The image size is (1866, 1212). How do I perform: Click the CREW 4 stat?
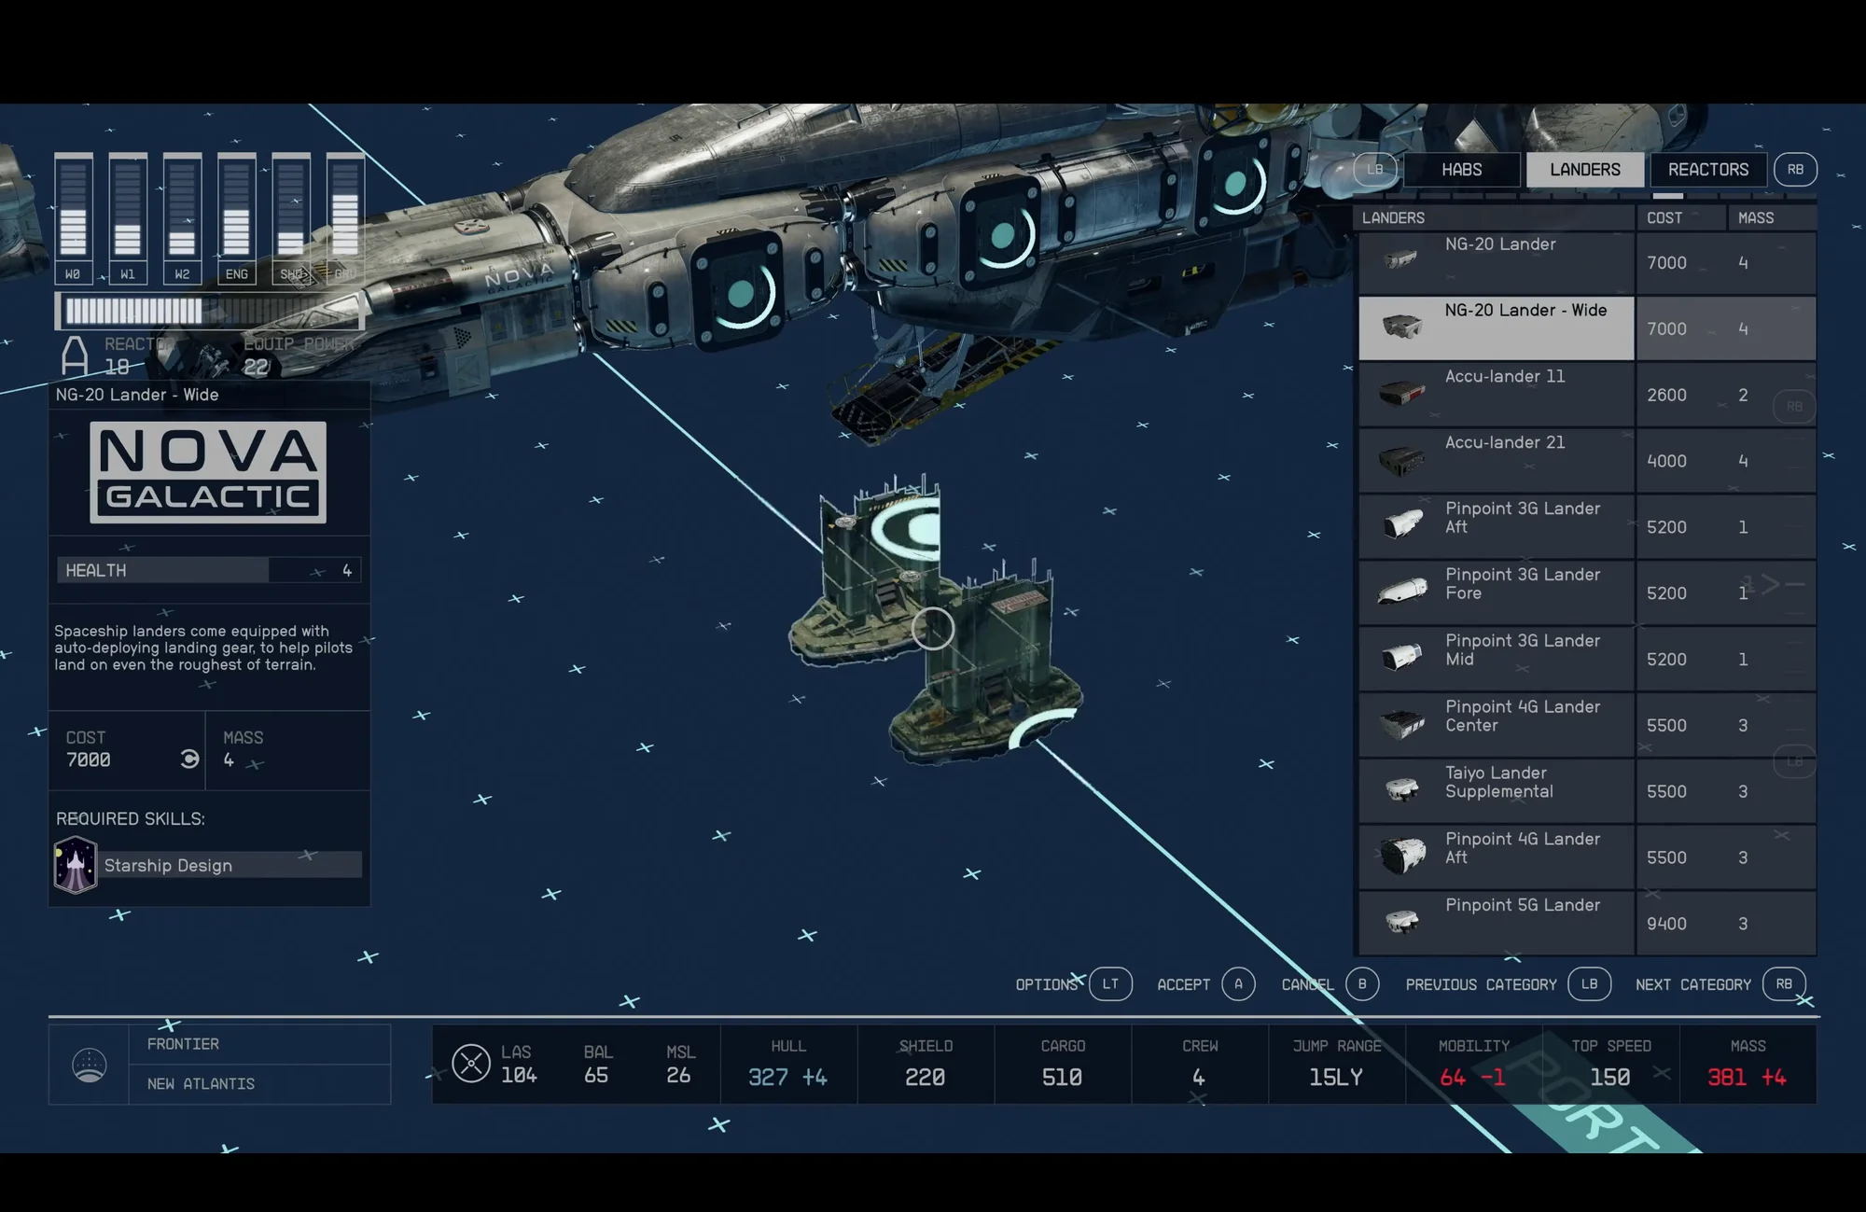click(1200, 1064)
